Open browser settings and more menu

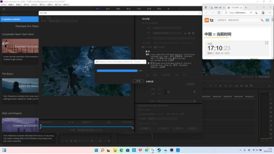270,13
